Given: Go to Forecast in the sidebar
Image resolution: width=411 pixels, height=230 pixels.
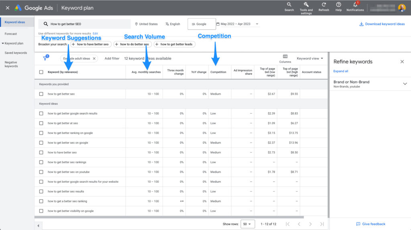Looking at the screenshot, I should click(x=11, y=34).
